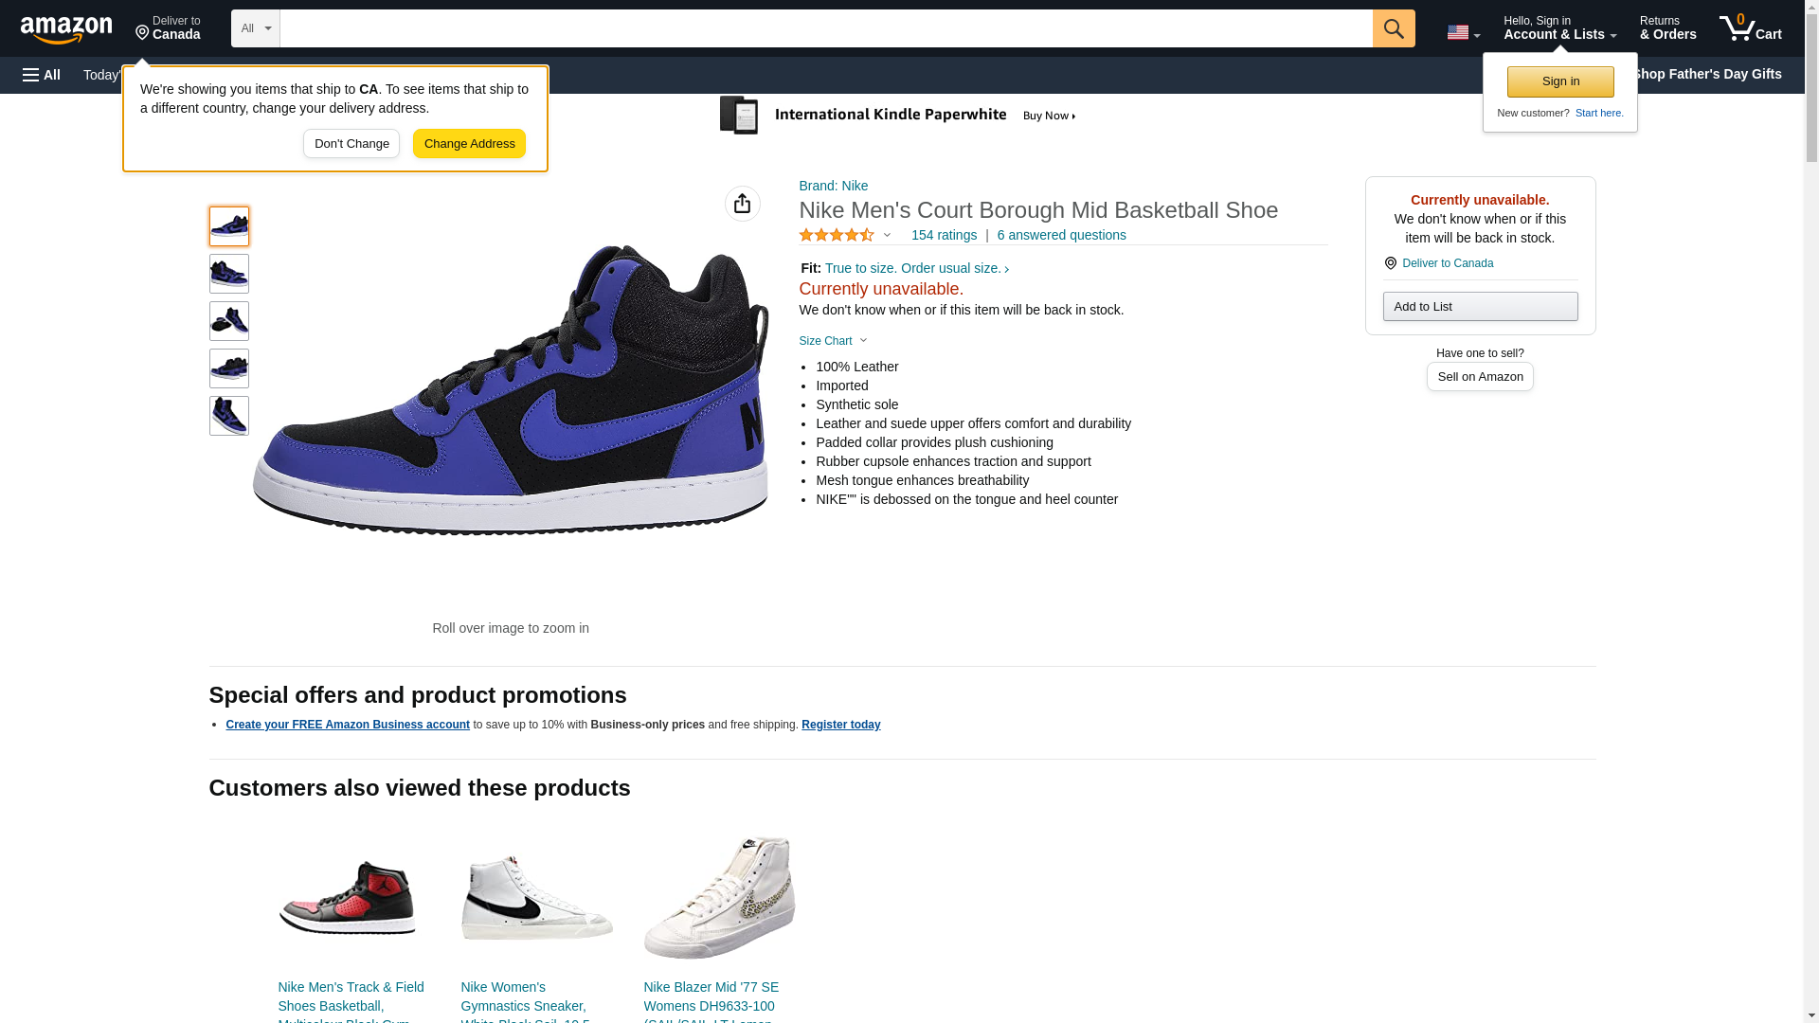1819x1023 pixels.
Task: Click the yellow Sign in button
Action: tap(1560, 81)
